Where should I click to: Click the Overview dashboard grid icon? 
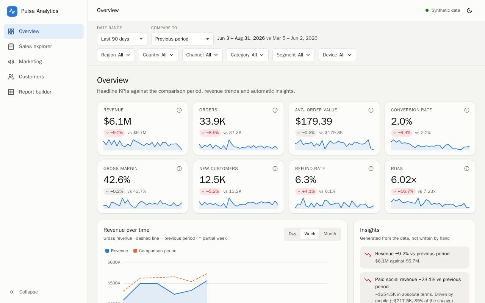[11, 31]
